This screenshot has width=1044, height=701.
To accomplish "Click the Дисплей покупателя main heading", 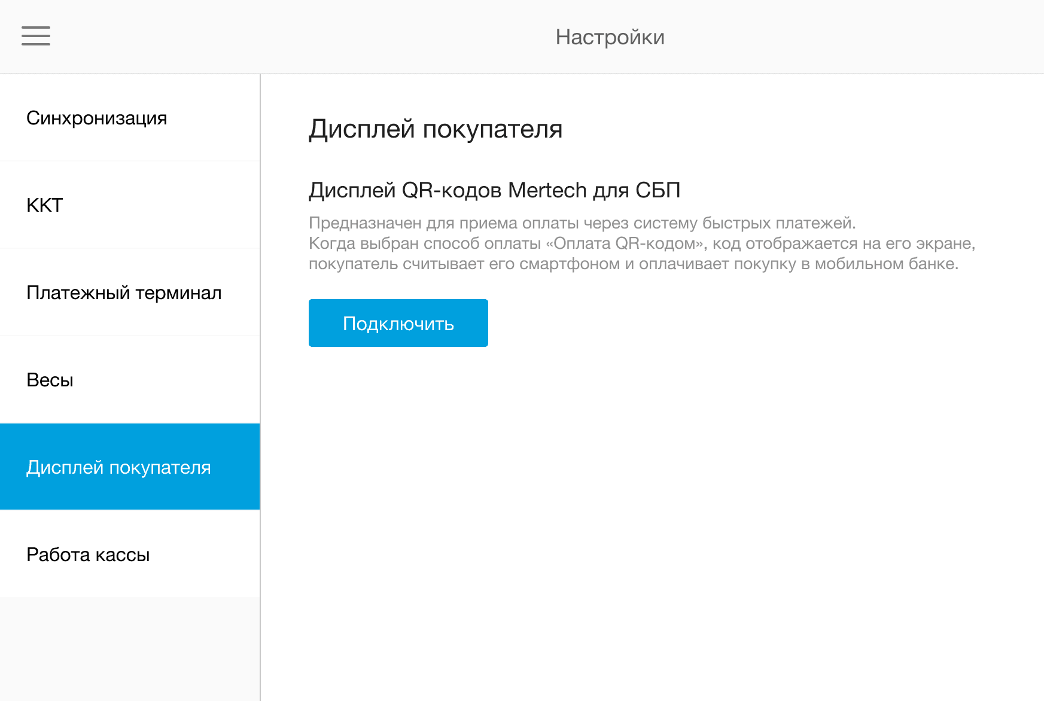I will [x=435, y=129].
